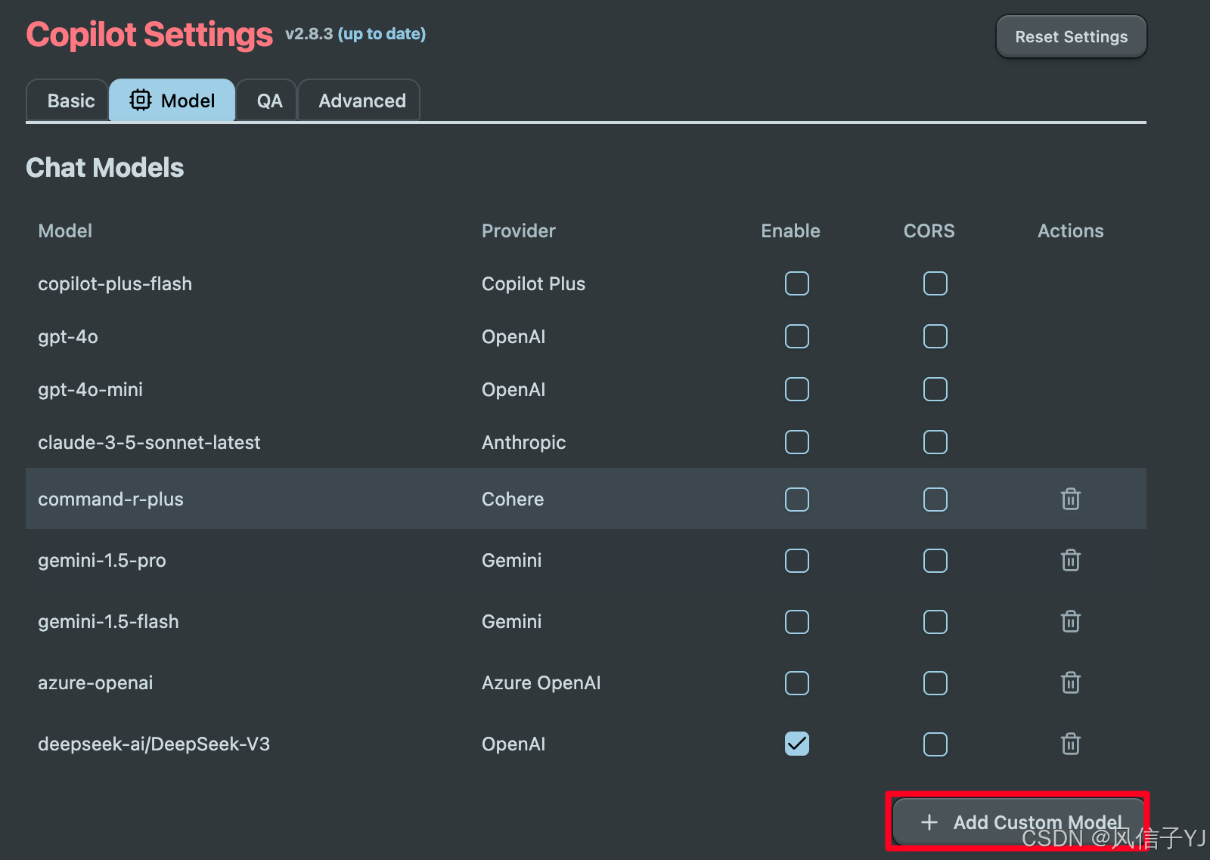Toggle CORS for copilot-plus-flash
1210x860 pixels.
click(x=935, y=283)
